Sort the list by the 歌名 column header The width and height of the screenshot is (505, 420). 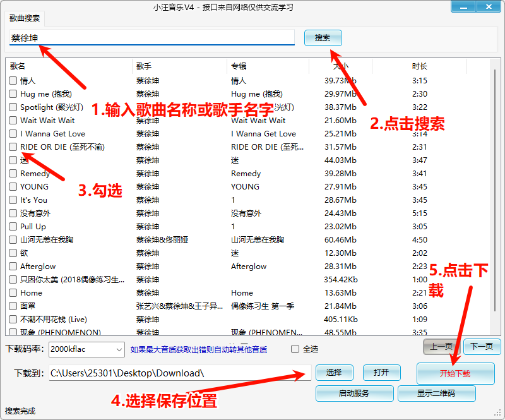point(69,66)
